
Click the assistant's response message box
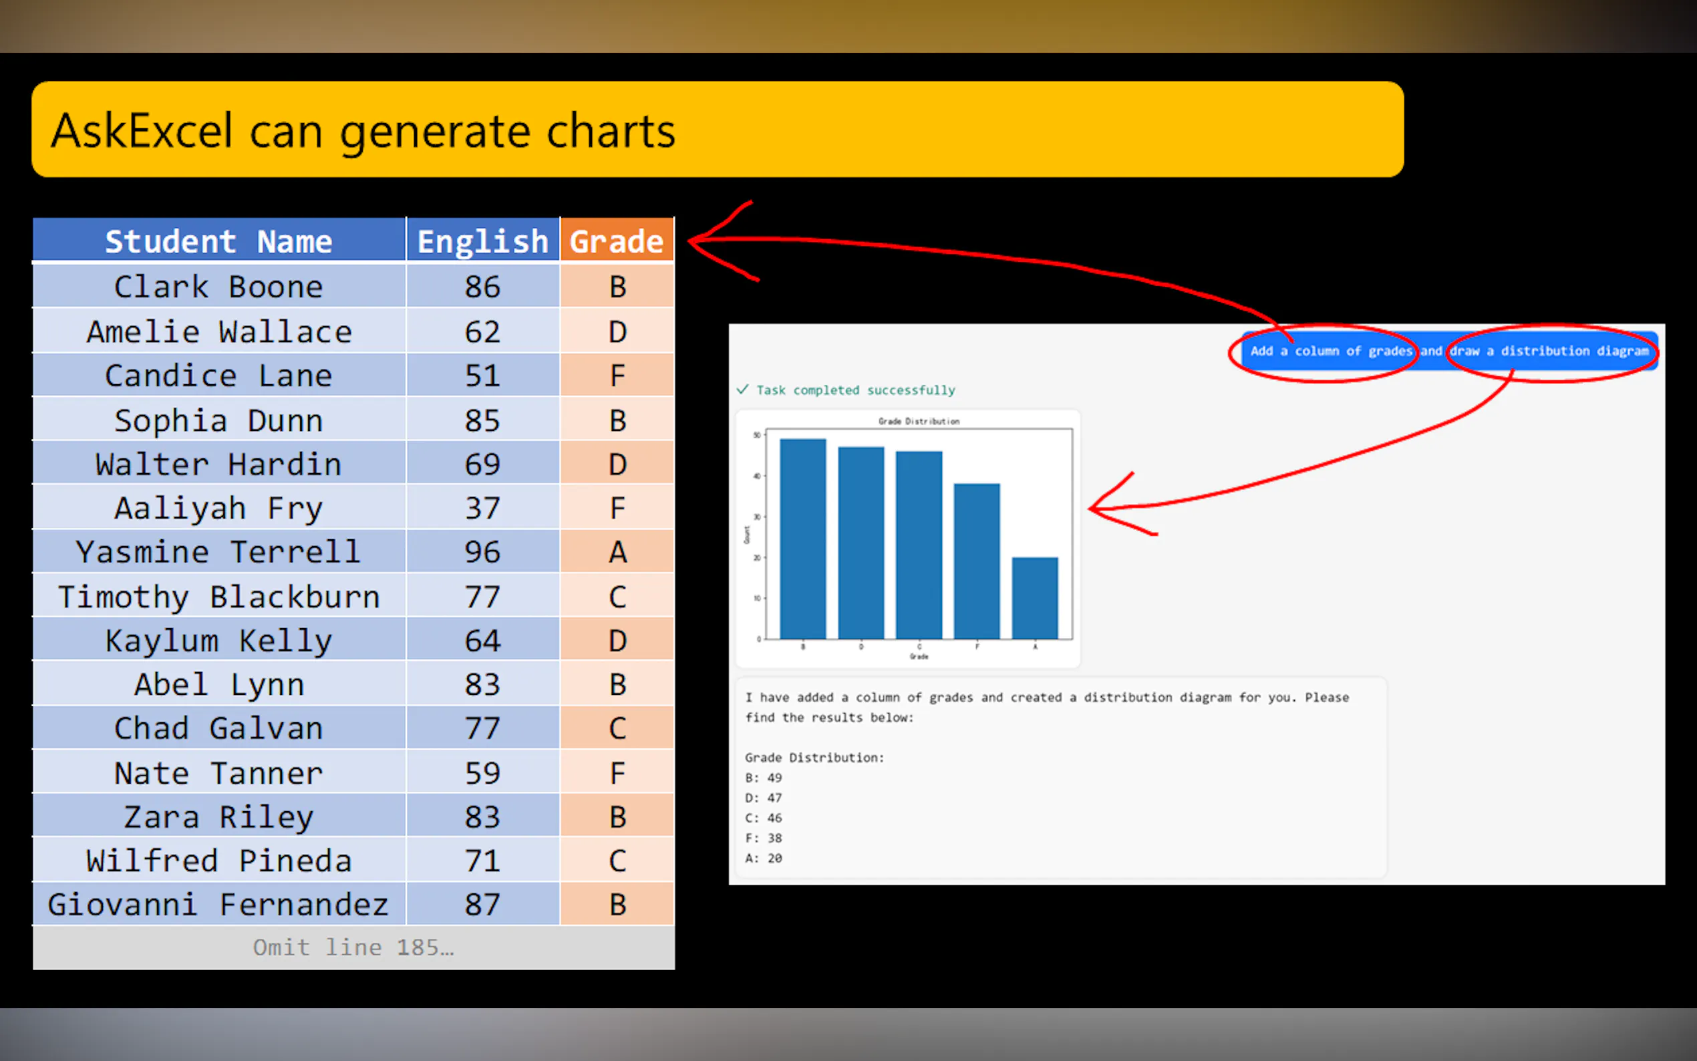pyautogui.click(x=1060, y=777)
